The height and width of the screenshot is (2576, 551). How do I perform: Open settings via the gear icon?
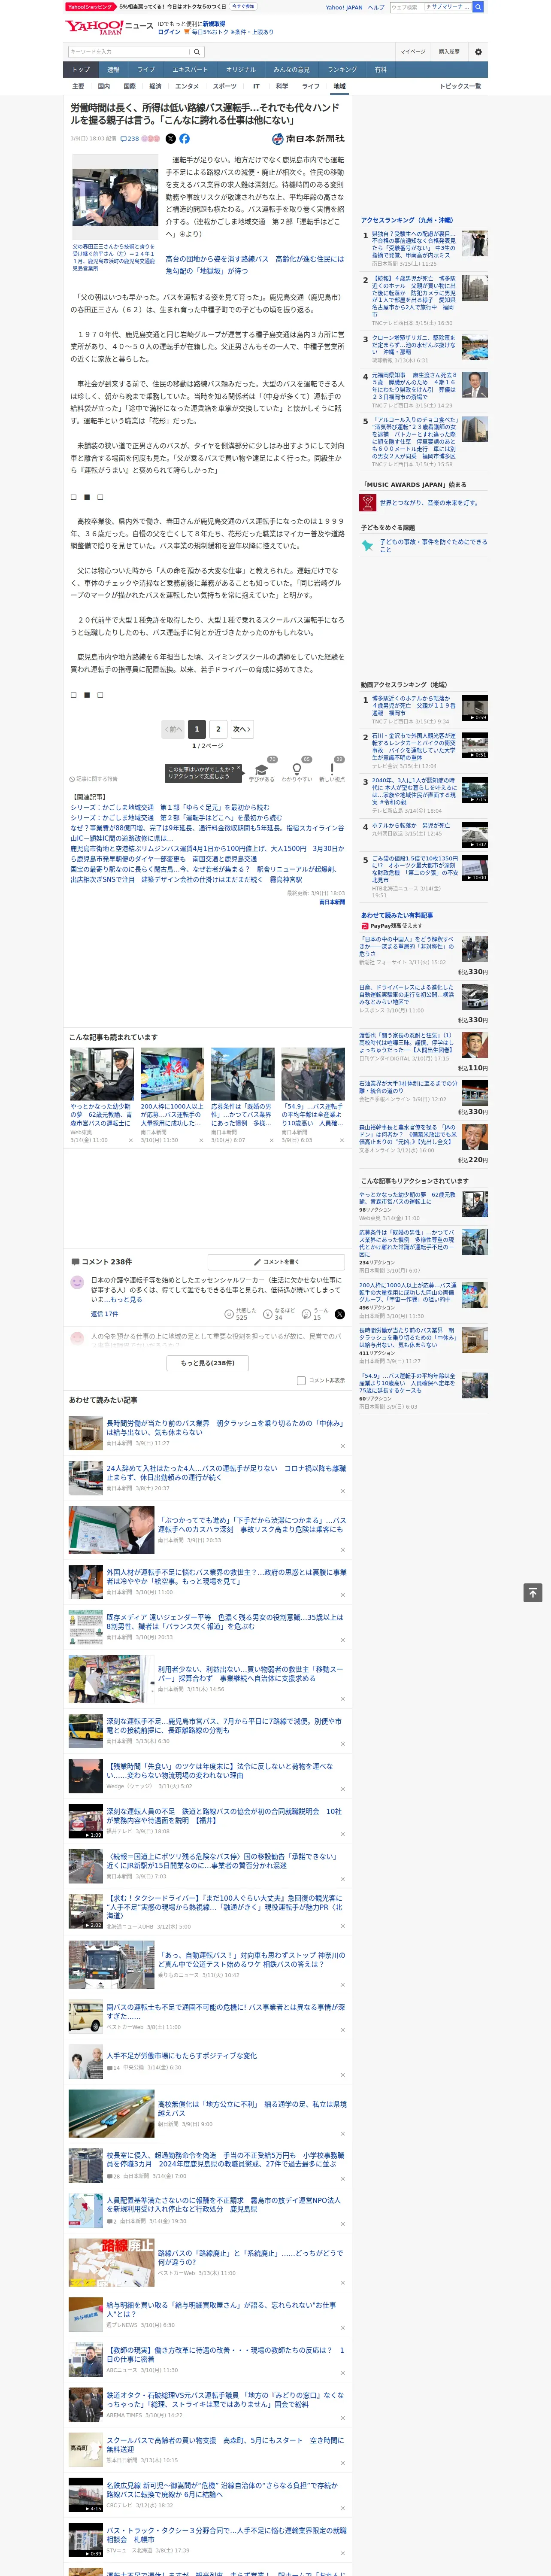pos(478,52)
